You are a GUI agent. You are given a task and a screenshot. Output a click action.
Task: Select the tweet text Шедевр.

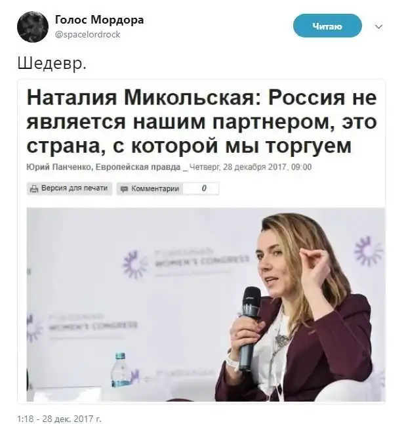pyautogui.click(x=52, y=63)
